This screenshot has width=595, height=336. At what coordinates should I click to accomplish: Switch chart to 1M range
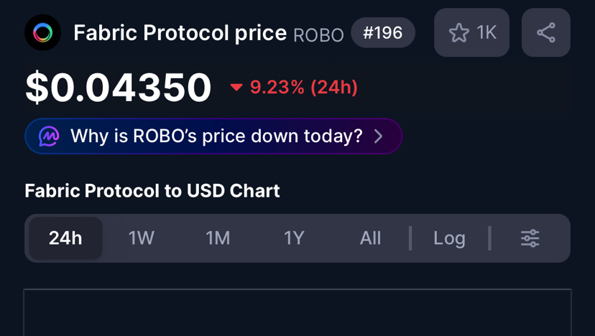(218, 238)
